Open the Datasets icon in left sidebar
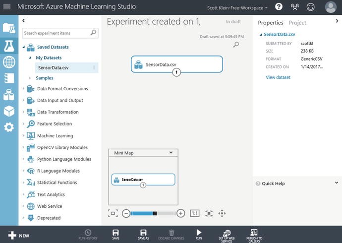The height and width of the screenshot is (243, 342). (9, 95)
